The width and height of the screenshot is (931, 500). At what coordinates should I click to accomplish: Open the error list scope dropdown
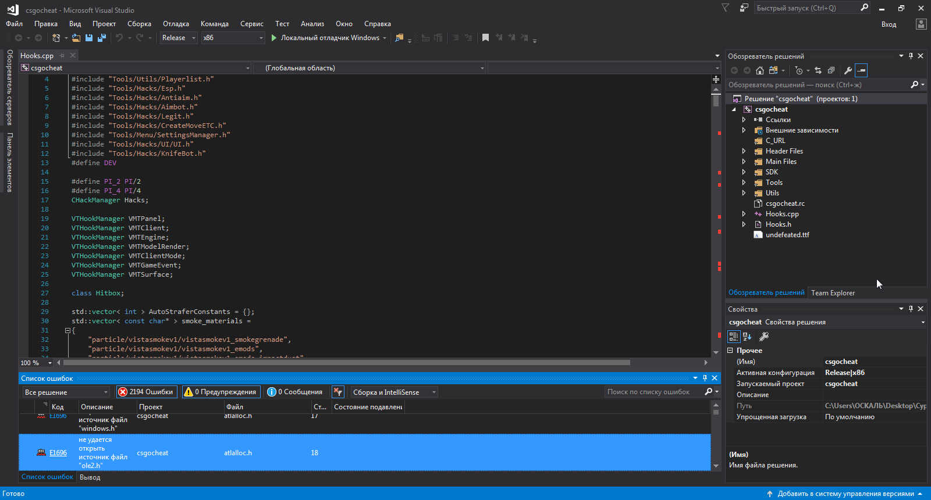pyautogui.click(x=66, y=392)
